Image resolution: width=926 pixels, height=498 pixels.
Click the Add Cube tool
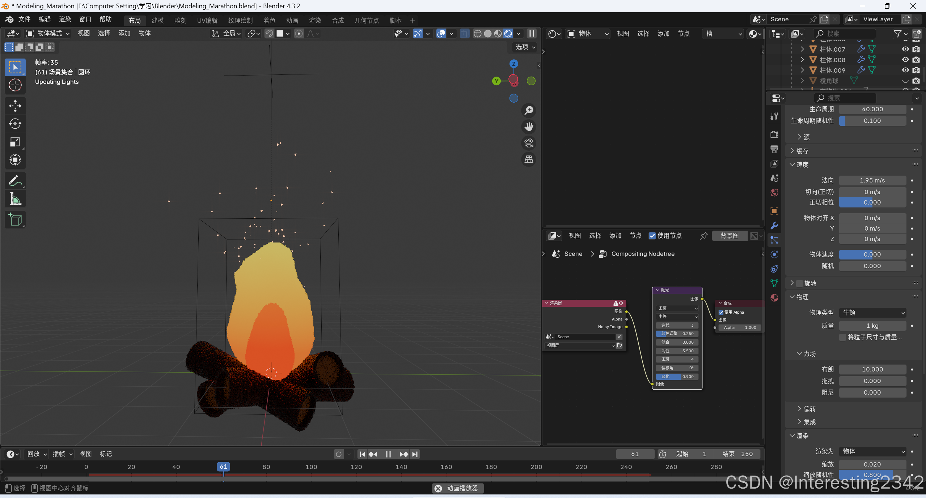(x=15, y=219)
